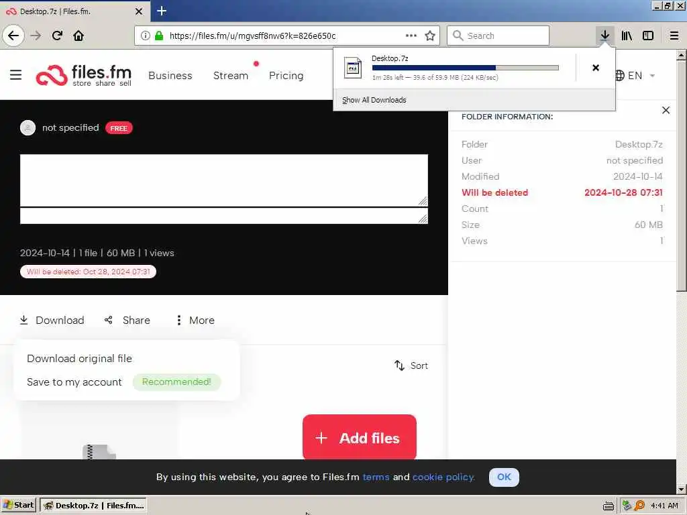Click the zip file thumbnail
This screenshot has height=515, width=687.
click(99, 452)
